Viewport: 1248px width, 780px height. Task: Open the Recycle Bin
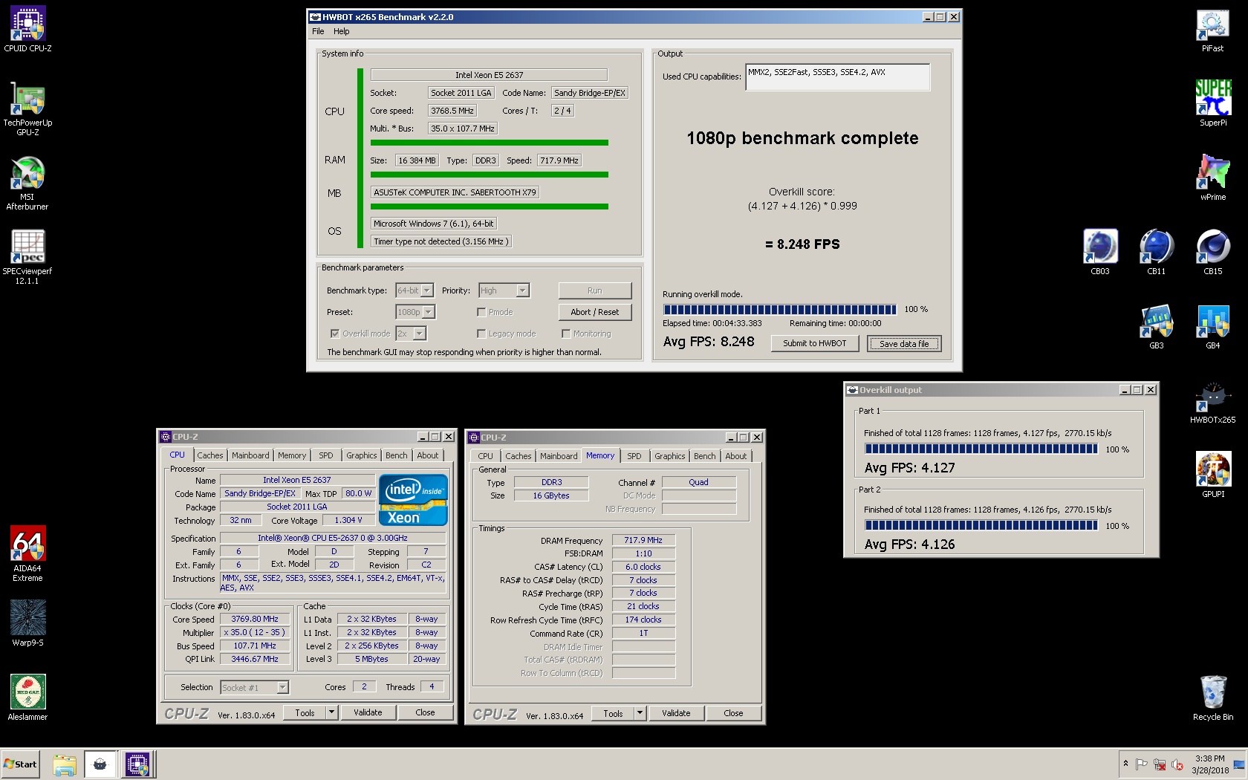[x=1213, y=698]
